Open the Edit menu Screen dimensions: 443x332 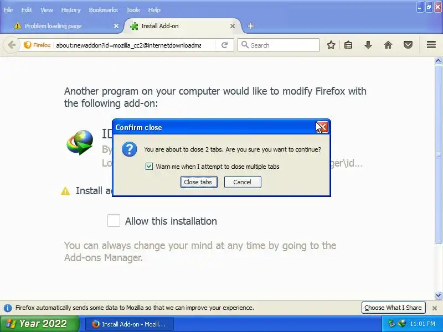[27, 10]
